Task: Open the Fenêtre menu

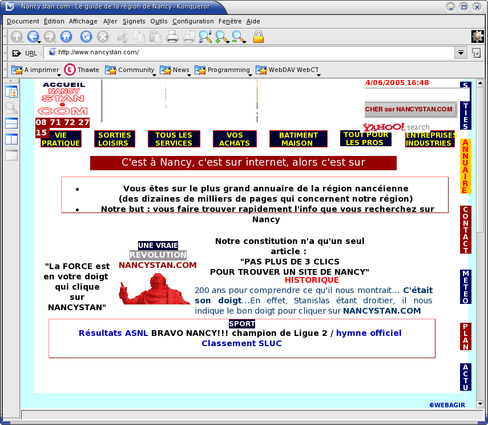Action: pos(230,21)
